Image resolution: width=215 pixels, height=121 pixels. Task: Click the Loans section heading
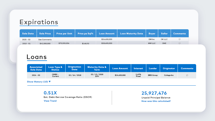click(37, 57)
